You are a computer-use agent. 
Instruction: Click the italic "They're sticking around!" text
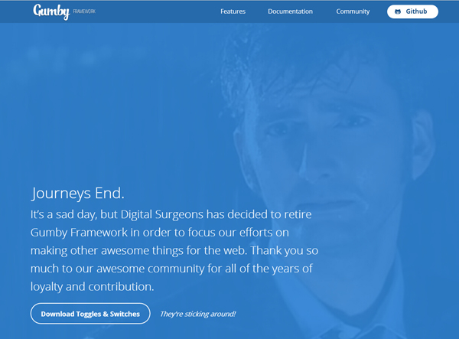pos(197,314)
